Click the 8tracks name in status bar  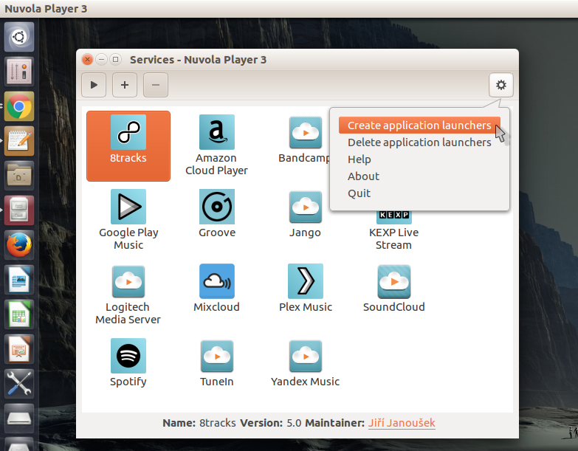[x=218, y=423]
